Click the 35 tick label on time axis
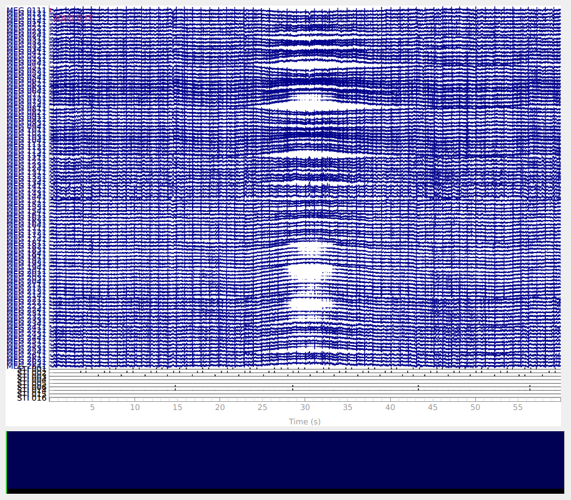 point(348,407)
